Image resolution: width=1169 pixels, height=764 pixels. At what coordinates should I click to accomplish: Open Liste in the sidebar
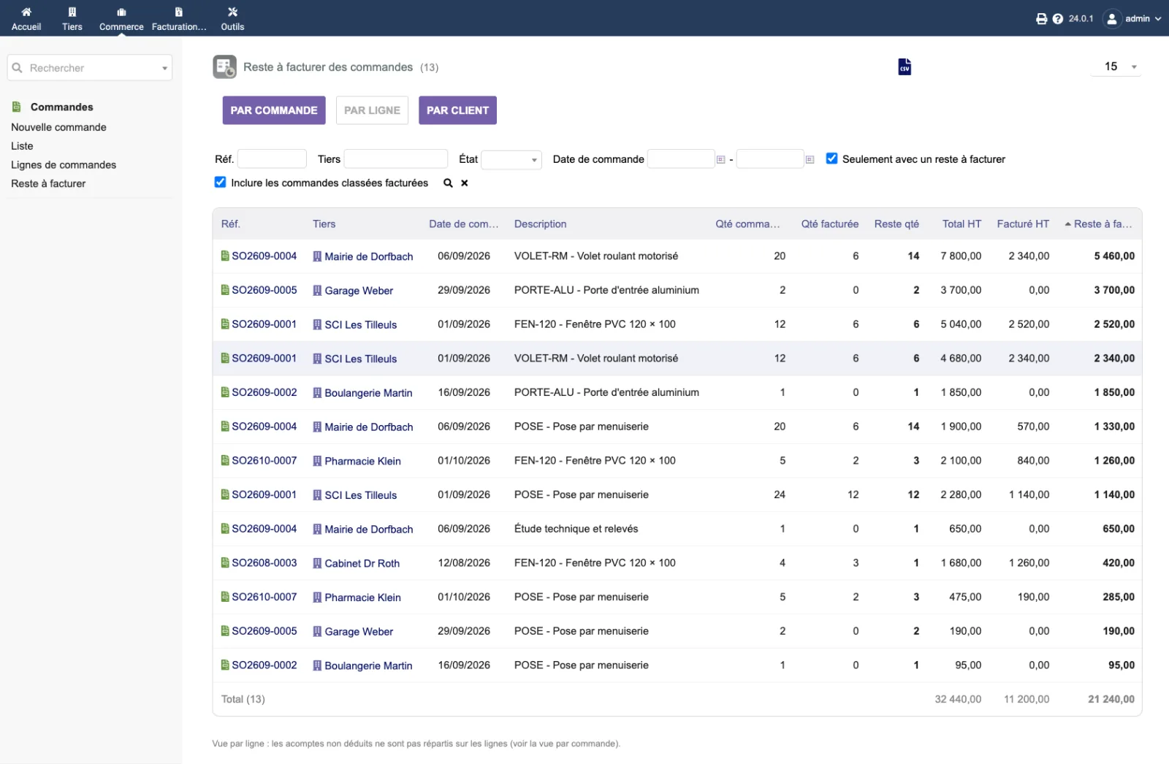coord(22,146)
